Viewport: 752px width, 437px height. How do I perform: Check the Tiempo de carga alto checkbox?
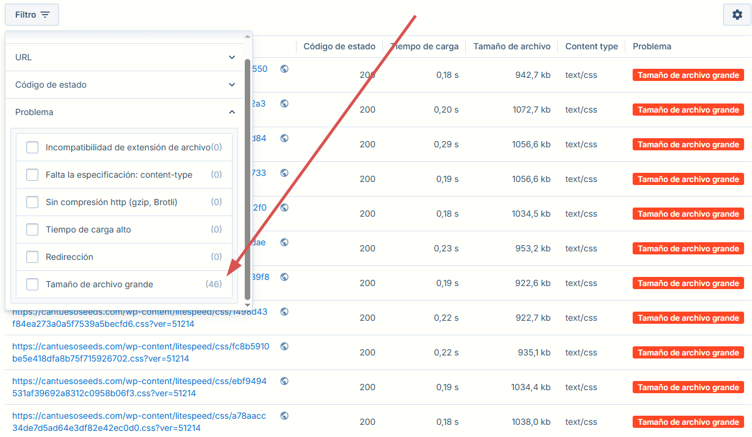32,229
